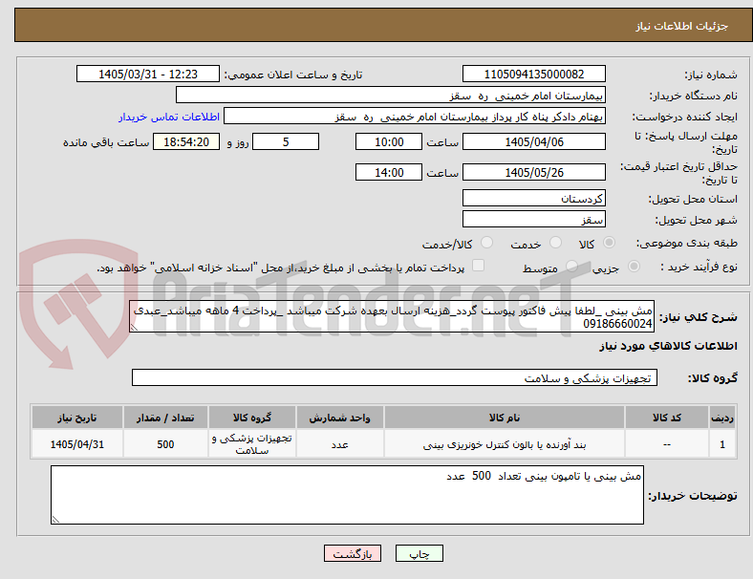Select the کالا radio button
753x579 pixels.
(609, 243)
